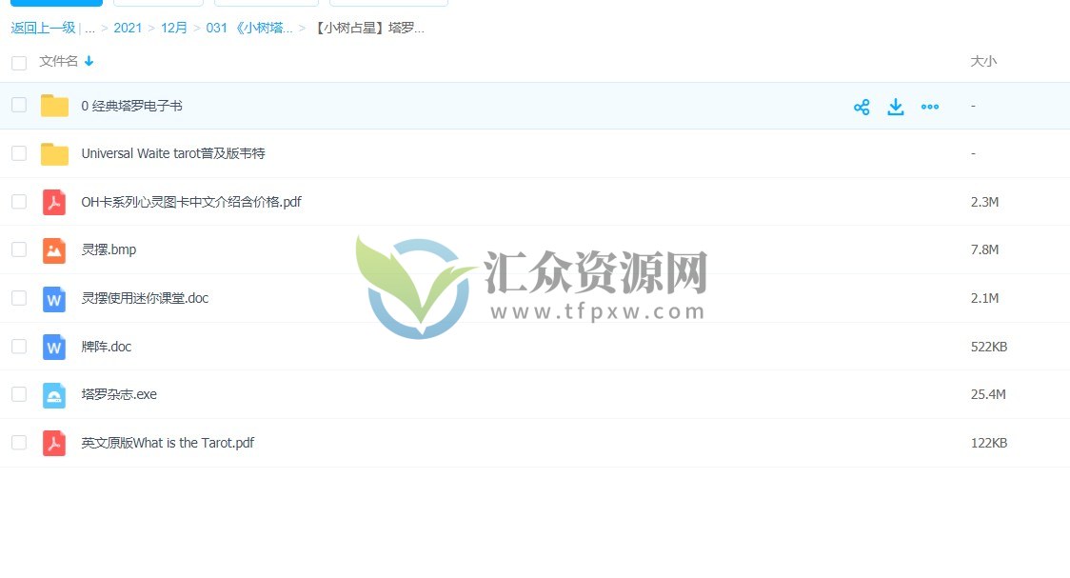Check the checkbox for 灵摆使用迷你课堂.doc
Viewport: 1070px width, 578px height.
(x=19, y=298)
